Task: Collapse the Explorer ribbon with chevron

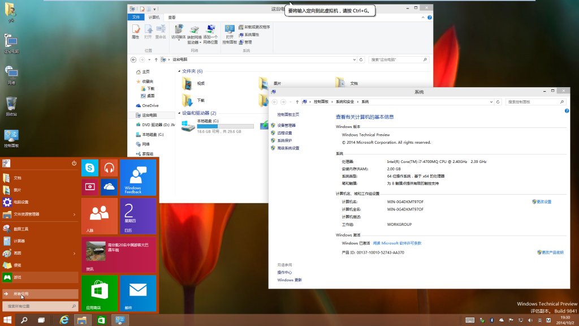Action: click(423, 18)
